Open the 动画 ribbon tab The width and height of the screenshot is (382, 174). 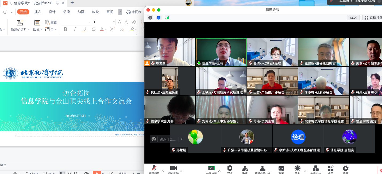click(81, 12)
